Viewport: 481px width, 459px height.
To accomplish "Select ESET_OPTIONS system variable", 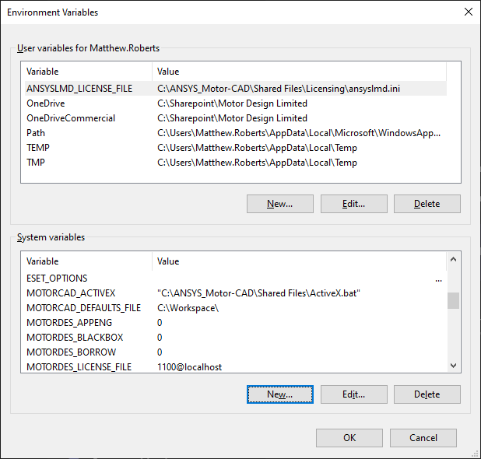I will tap(236, 279).
